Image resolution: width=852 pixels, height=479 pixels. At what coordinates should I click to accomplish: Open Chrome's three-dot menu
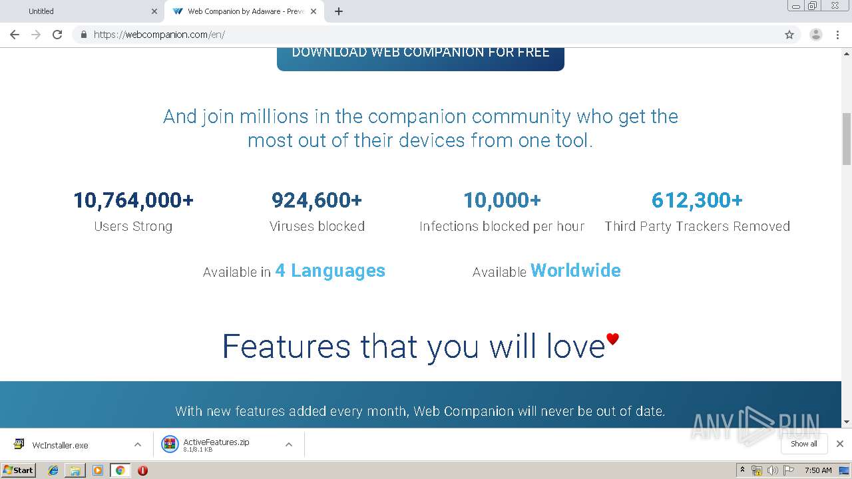[x=838, y=35]
